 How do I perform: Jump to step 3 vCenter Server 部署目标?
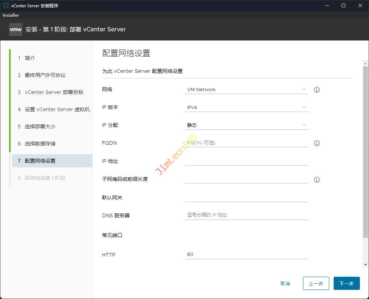pos(54,93)
